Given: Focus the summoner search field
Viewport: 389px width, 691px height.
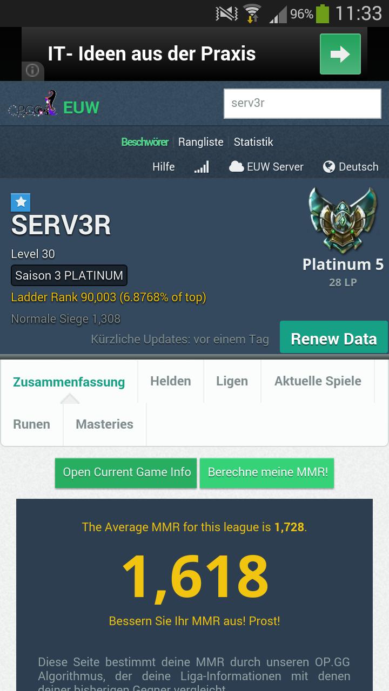Looking at the screenshot, I should (x=303, y=104).
